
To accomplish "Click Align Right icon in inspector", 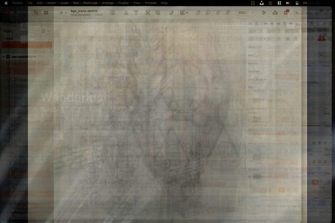I will click(278, 24).
